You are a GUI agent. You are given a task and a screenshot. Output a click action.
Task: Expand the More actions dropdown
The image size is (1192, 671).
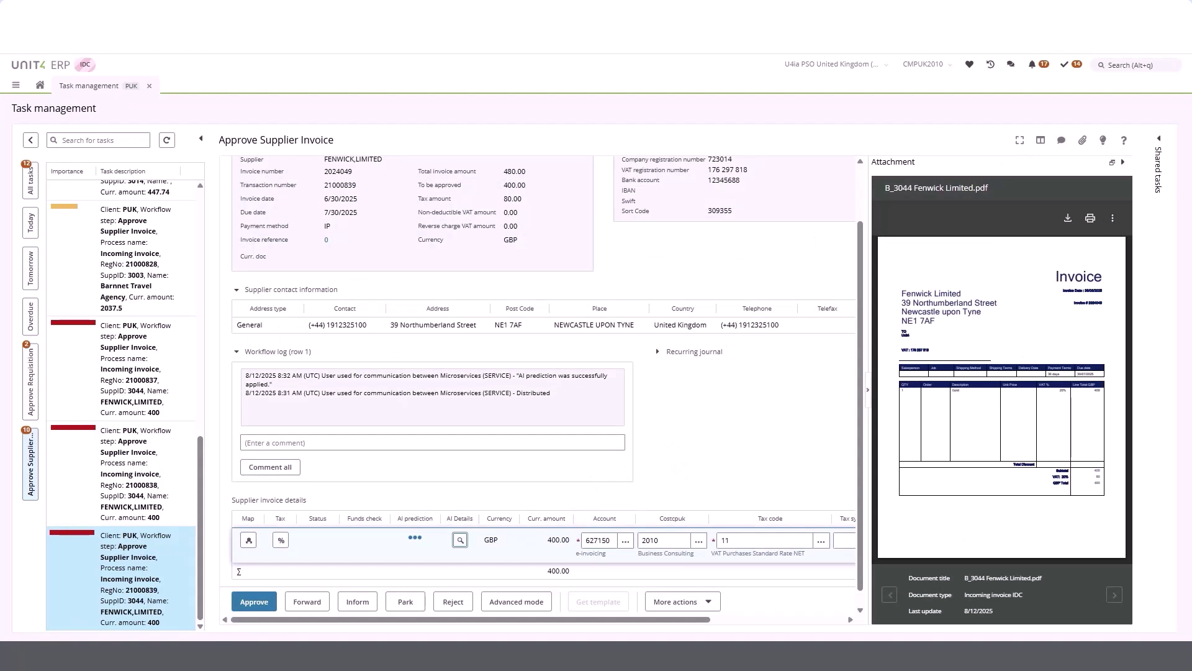682,601
